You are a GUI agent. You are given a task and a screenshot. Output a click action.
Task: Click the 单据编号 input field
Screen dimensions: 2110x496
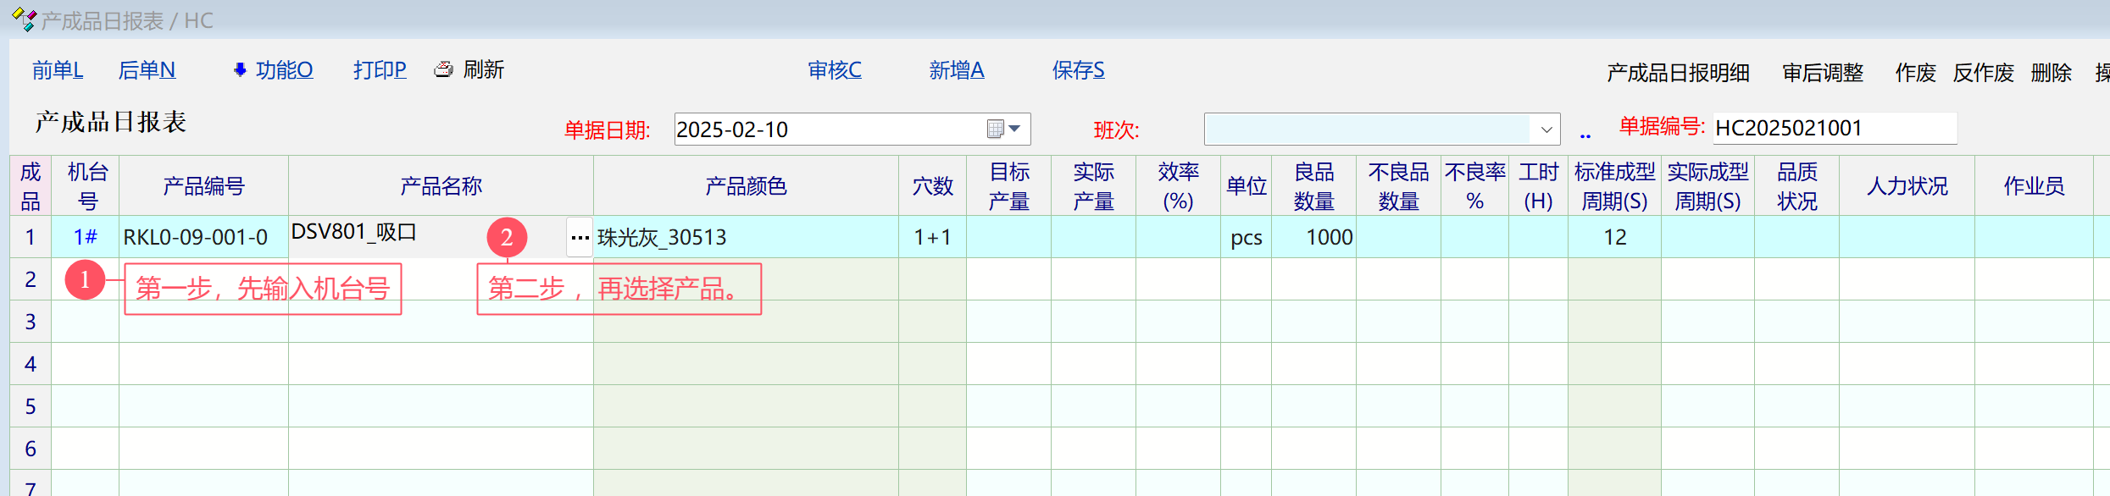[x=1834, y=128]
